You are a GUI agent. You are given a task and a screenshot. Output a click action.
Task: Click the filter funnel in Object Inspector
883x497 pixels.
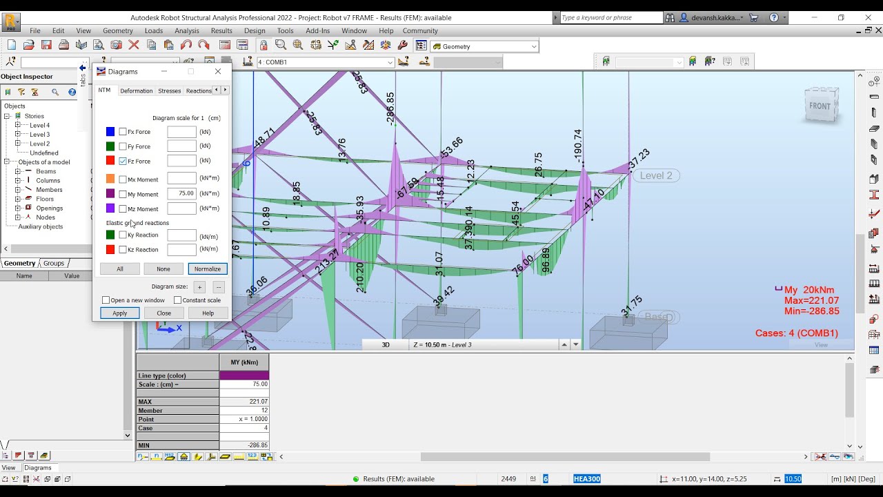coord(21,92)
